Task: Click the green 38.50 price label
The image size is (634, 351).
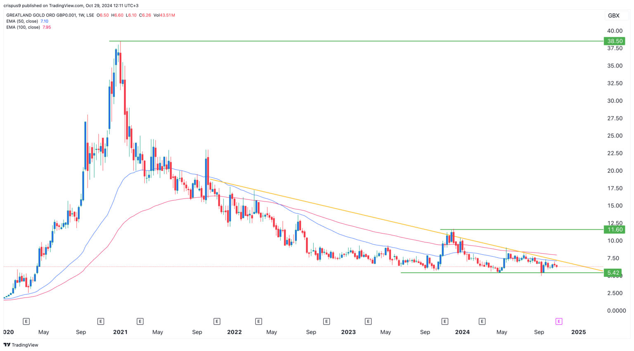Action: [x=615, y=41]
